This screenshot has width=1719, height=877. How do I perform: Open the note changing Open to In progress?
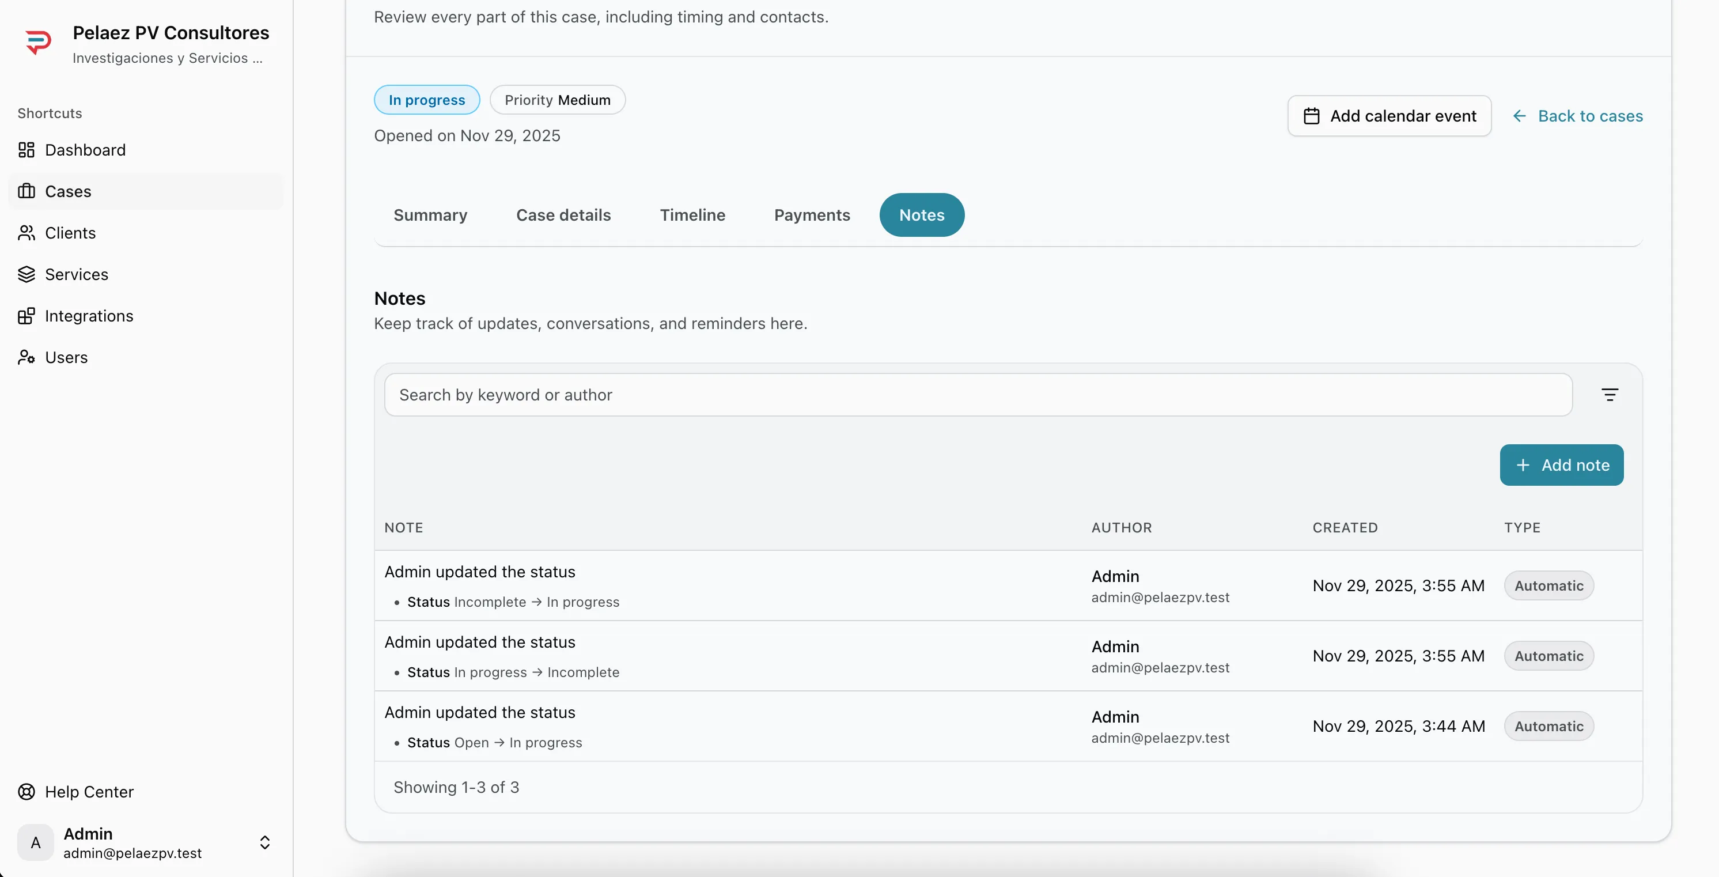pyautogui.click(x=479, y=713)
